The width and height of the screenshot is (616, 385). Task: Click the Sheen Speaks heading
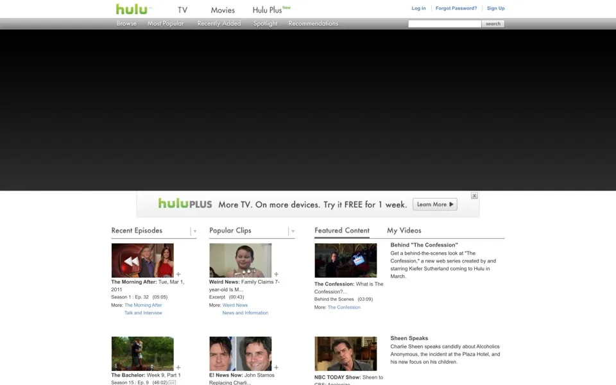409,338
